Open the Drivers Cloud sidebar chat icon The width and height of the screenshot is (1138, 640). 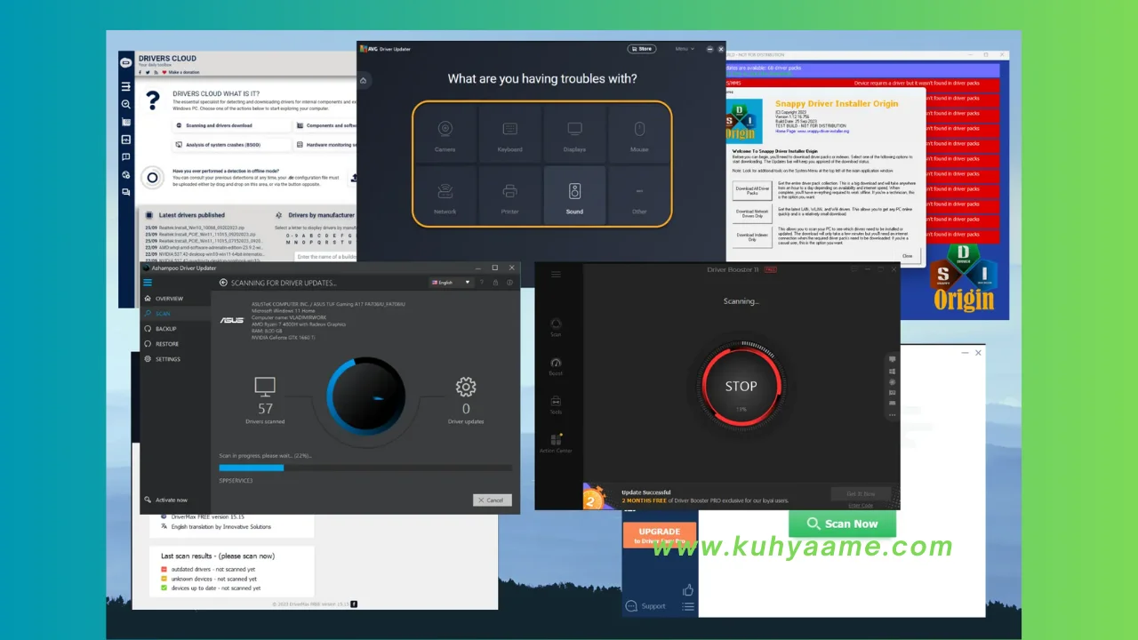pyautogui.click(x=126, y=191)
